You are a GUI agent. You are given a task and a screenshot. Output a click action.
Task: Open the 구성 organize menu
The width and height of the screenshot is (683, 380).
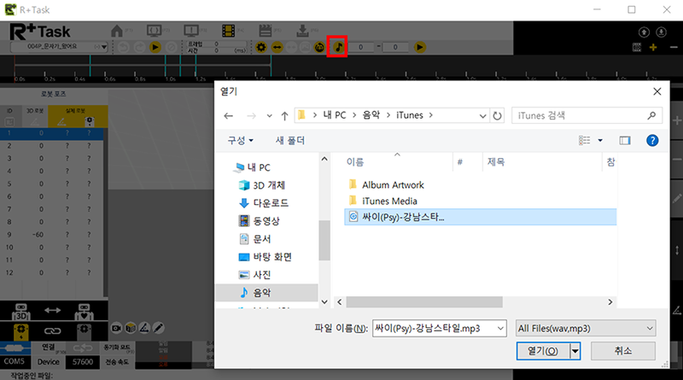coord(240,140)
